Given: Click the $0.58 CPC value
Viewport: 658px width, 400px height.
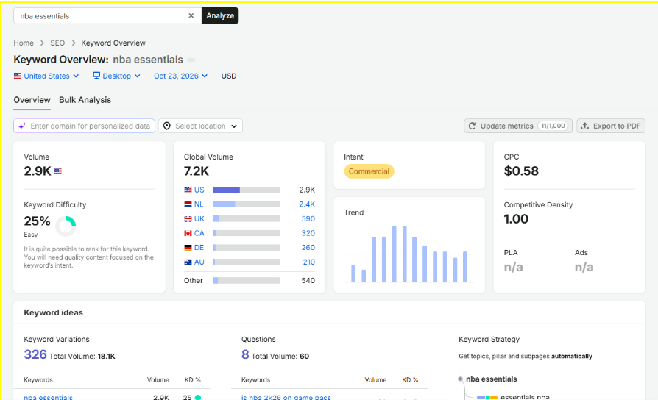Looking at the screenshot, I should [x=521, y=171].
